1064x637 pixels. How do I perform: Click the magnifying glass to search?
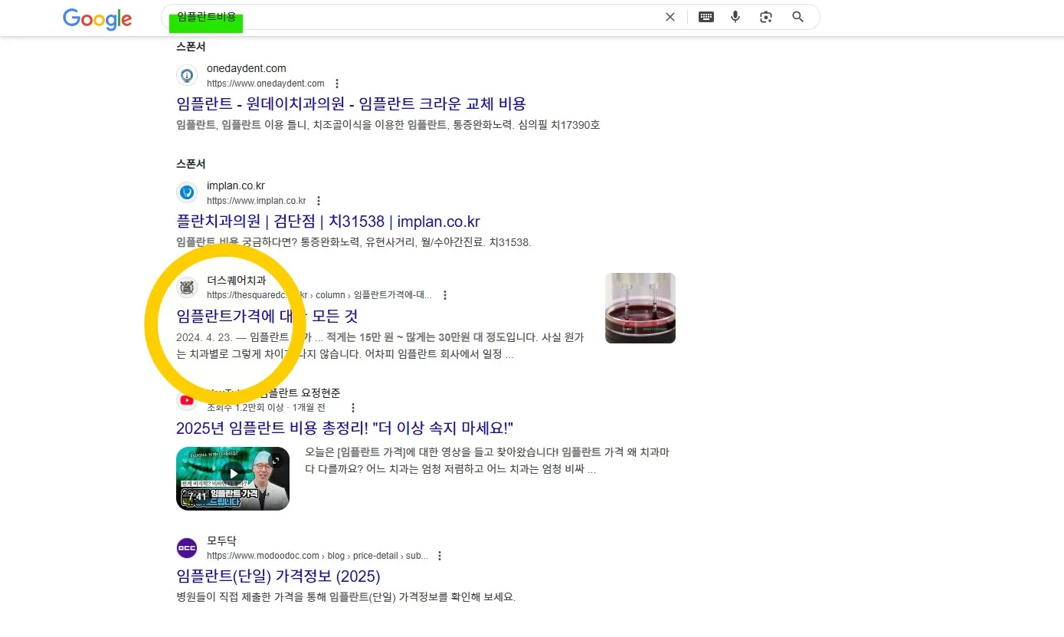click(x=797, y=16)
